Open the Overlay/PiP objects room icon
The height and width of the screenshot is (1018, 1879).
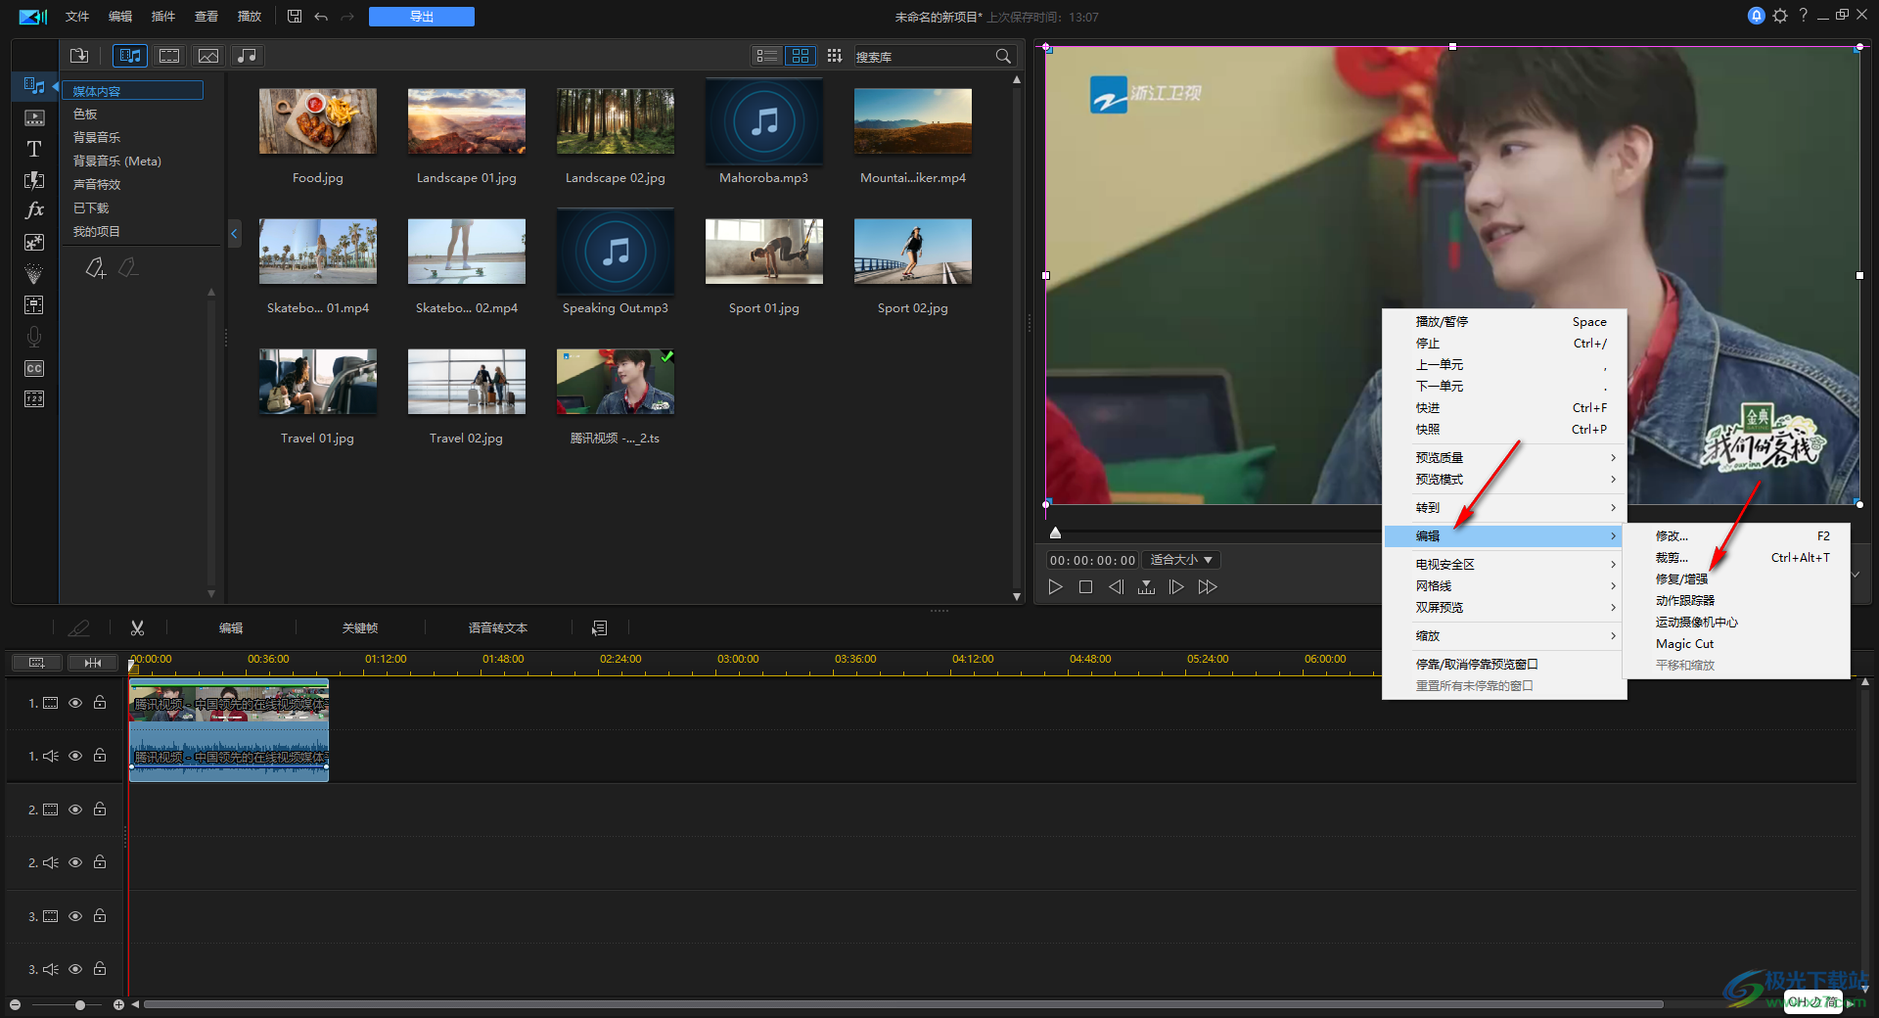(34, 242)
